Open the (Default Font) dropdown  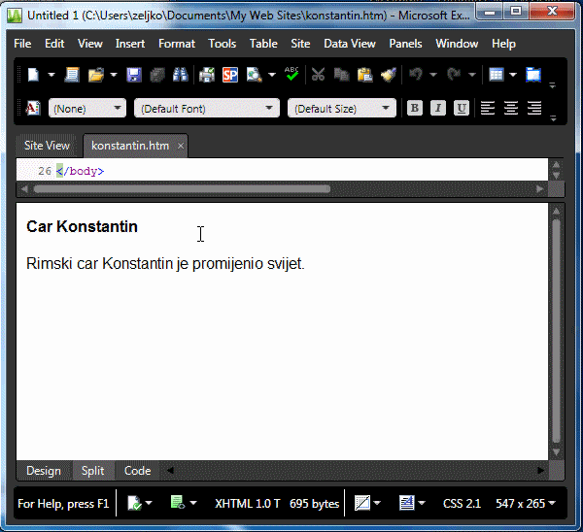(x=206, y=109)
